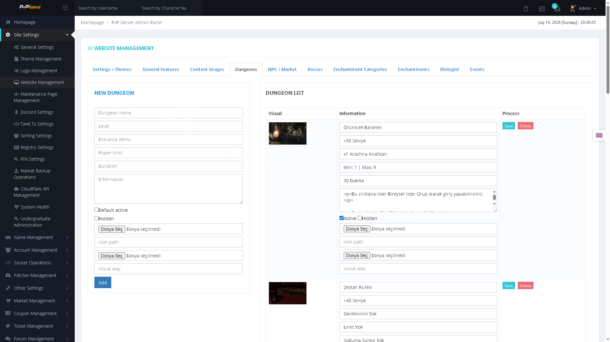Screen dimensions: 610x342
Task: Check Hidden in New Dungeon form
Action: pos(96,218)
